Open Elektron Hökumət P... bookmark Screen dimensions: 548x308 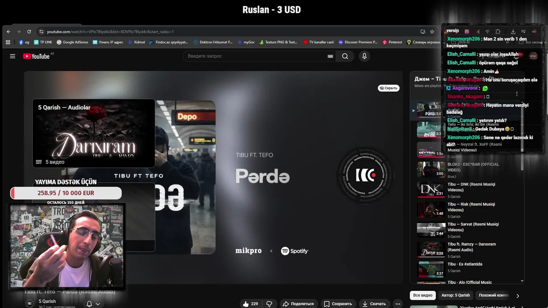pyautogui.click(x=213, y=42)
